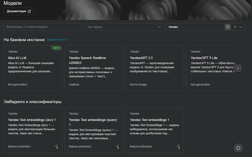
Task: Click the model name filter input field
Action: pos(43,27)
